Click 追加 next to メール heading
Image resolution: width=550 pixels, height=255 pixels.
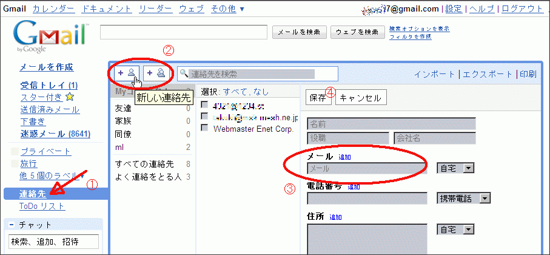[345, 157]
